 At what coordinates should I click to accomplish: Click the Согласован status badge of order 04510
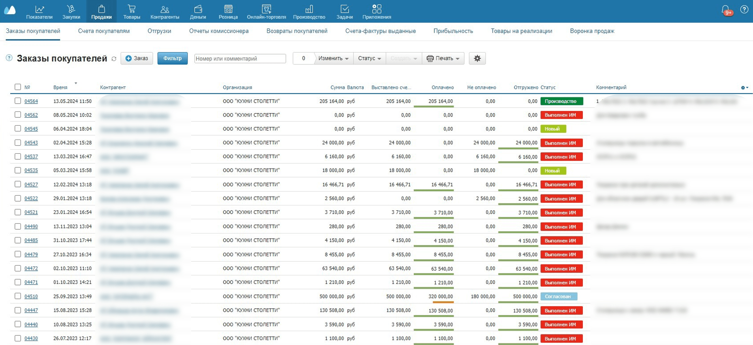(x=559, y=296)
